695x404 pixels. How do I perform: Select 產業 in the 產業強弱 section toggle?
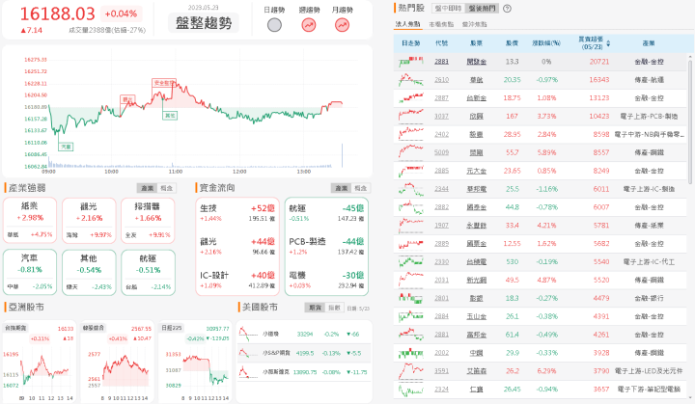click(x=148, y=188)
